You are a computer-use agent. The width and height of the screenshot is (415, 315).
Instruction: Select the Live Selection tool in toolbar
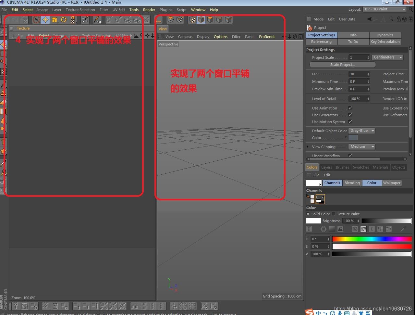pos(36,20)
